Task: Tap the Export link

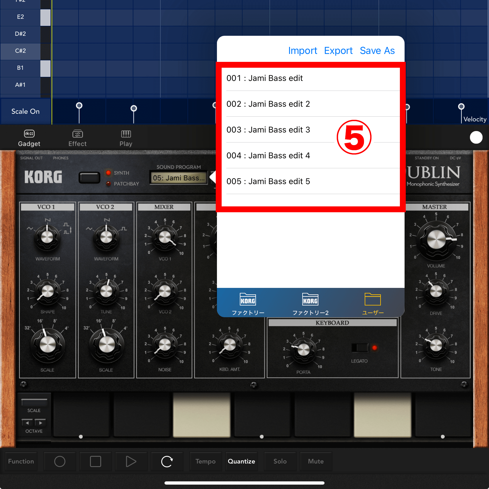Action: click(338, 51)
